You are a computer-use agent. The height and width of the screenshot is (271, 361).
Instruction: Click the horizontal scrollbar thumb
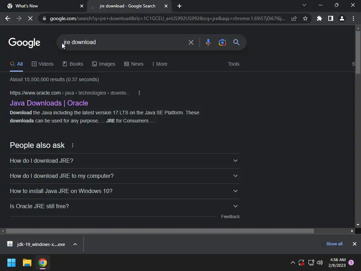(160, 231)
